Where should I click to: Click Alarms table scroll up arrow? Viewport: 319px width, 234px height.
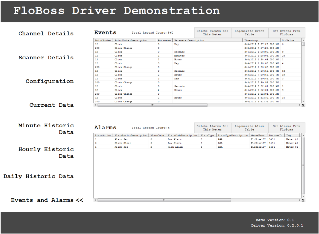pos(303,135)
